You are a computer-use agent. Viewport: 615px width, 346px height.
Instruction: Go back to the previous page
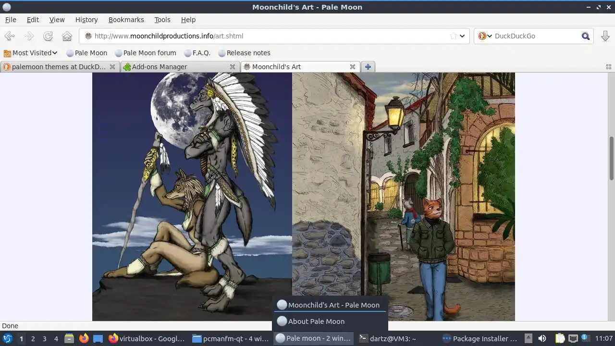10,36
